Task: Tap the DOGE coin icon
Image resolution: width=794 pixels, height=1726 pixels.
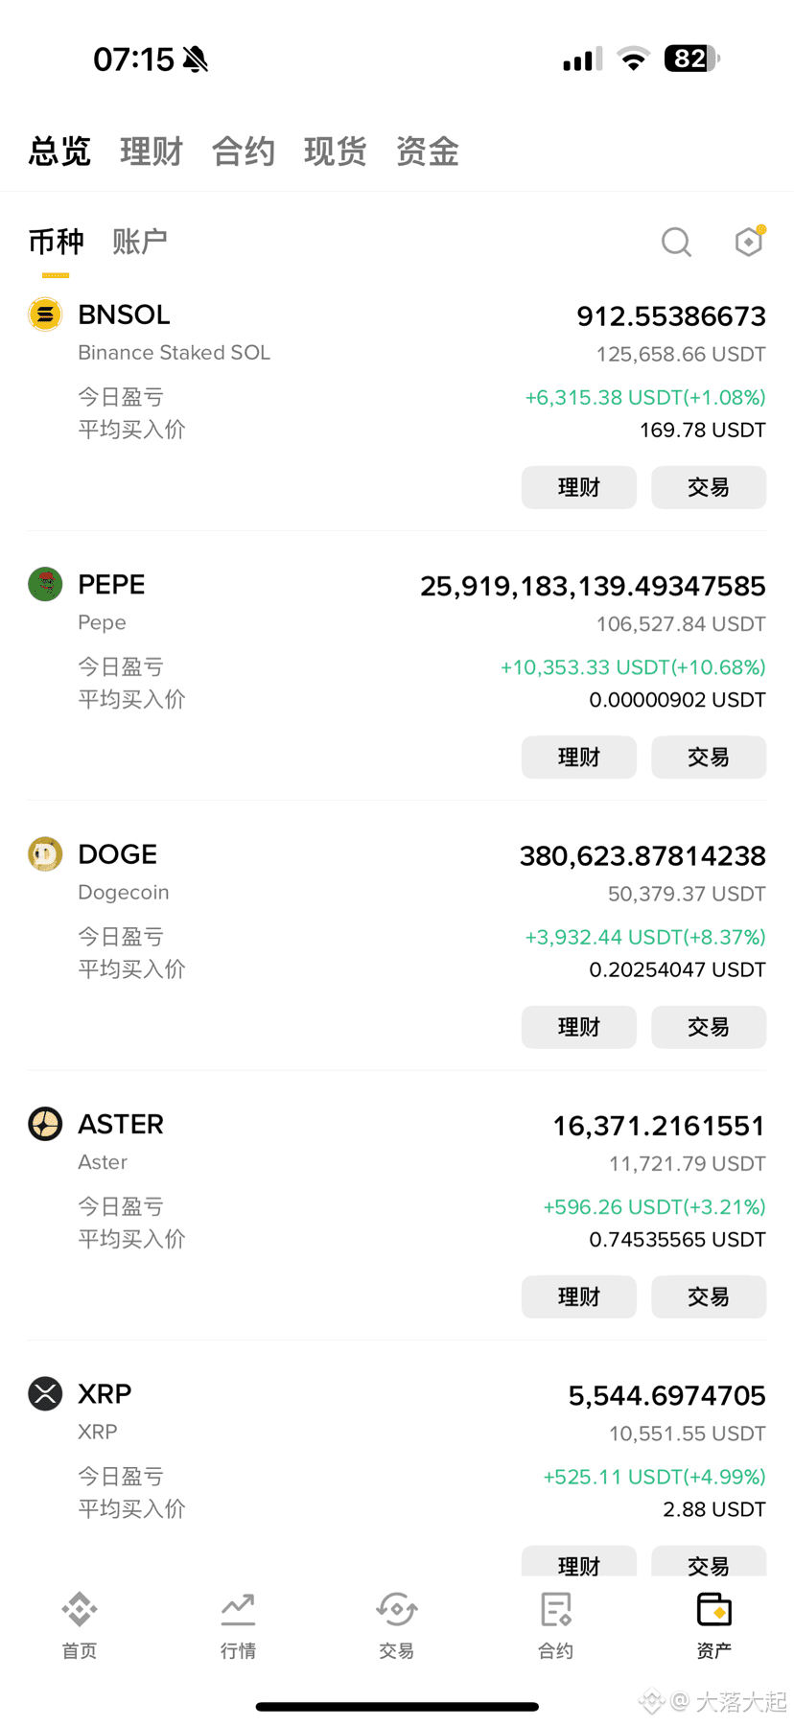Action: [45, 853]
